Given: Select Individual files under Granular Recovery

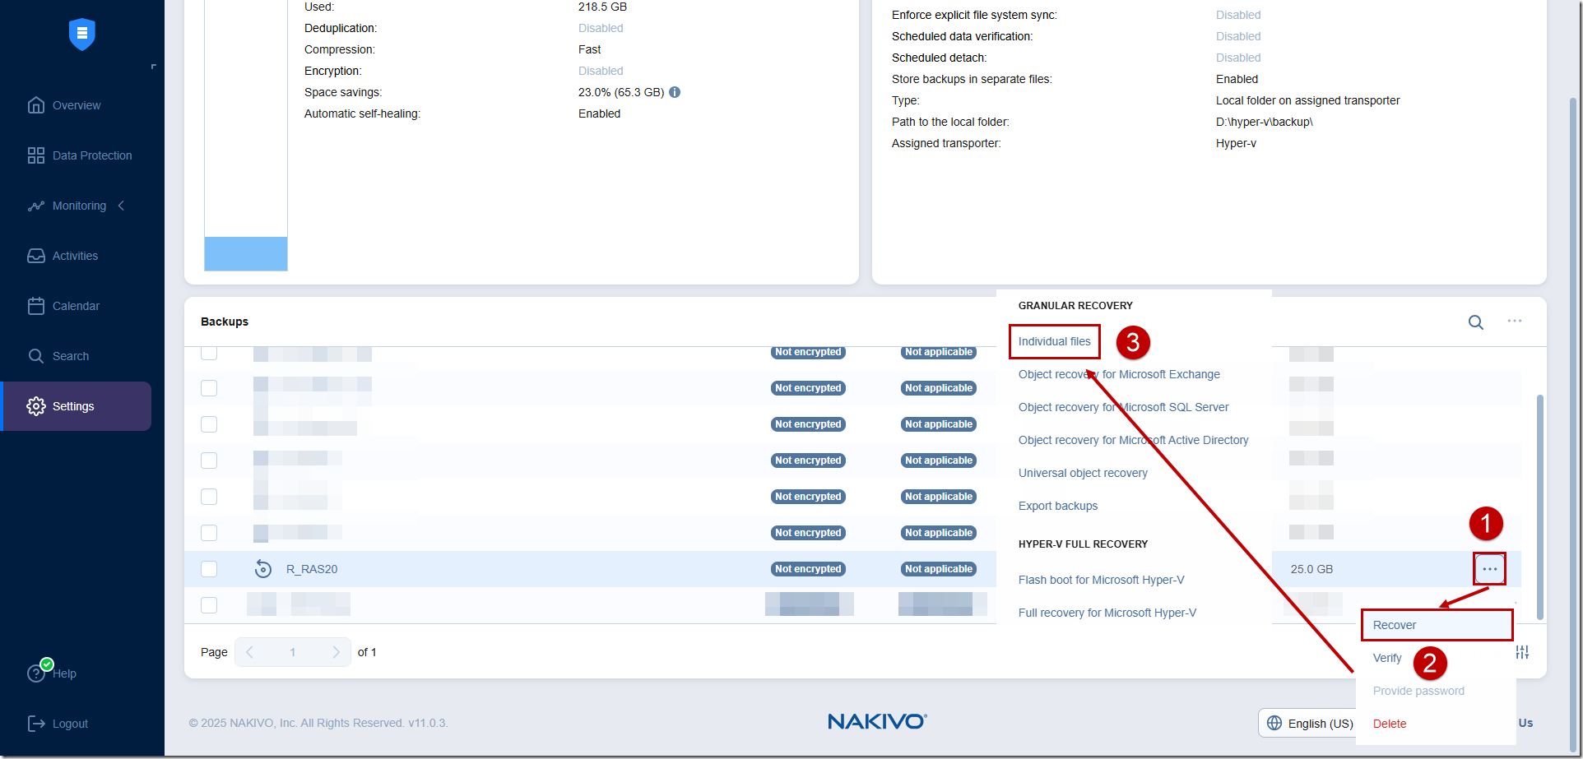Looking at the screenshot, I should point(1055,341).
